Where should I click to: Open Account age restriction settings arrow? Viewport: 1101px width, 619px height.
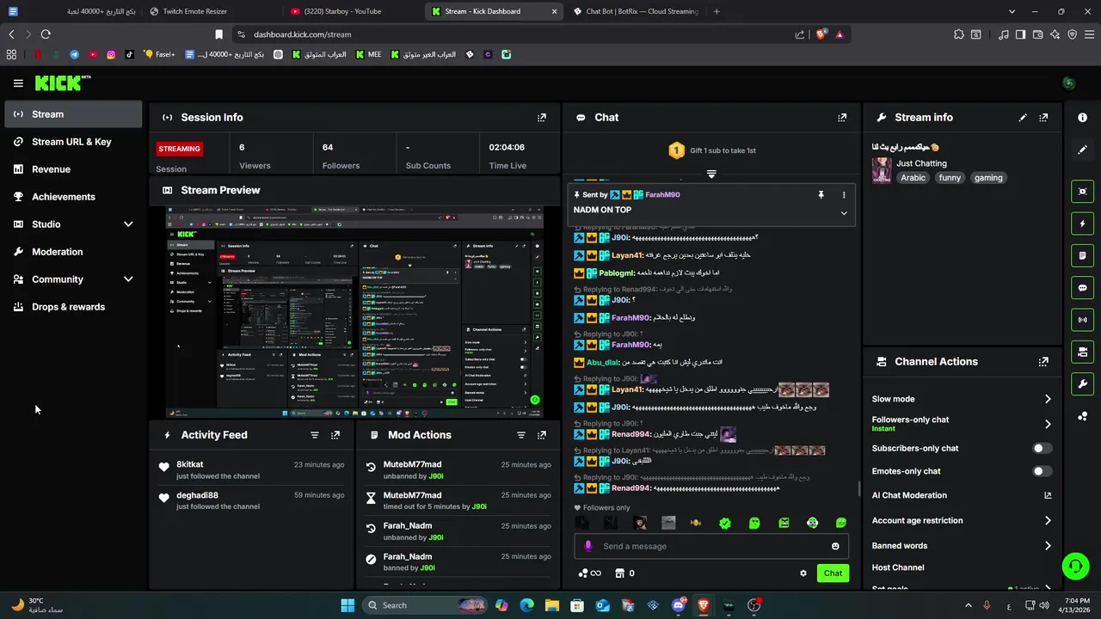click(x=1048, y=520)
